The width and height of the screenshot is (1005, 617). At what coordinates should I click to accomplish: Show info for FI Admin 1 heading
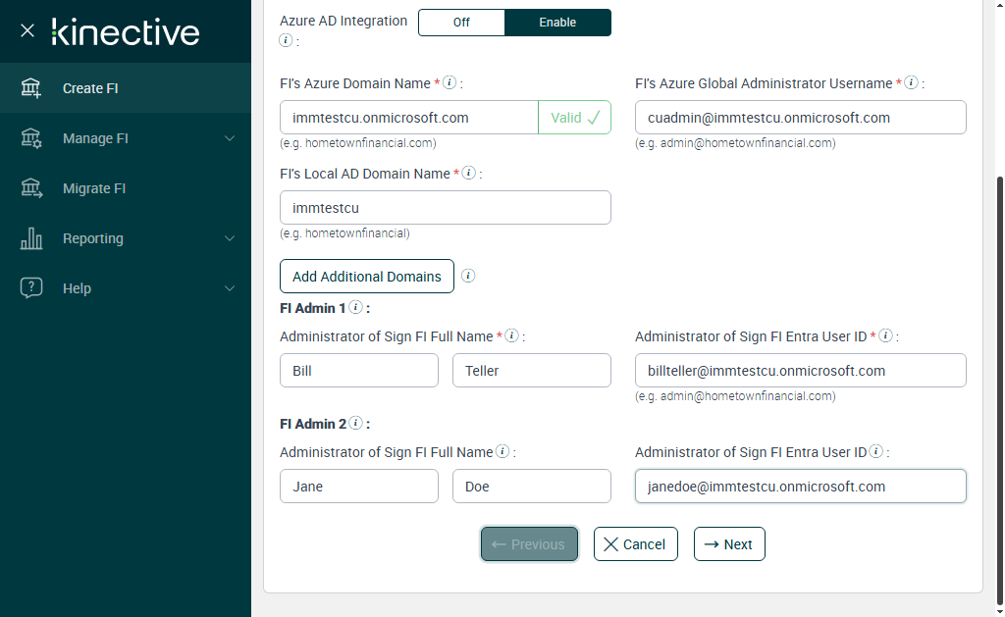(x=355, y=308)
